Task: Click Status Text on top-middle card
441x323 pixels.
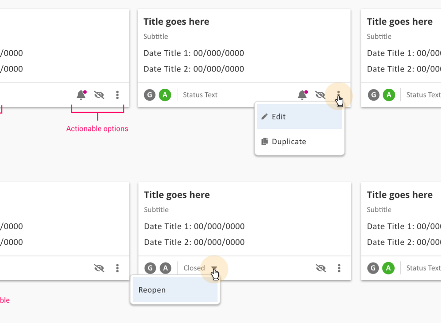Action: 200,95
